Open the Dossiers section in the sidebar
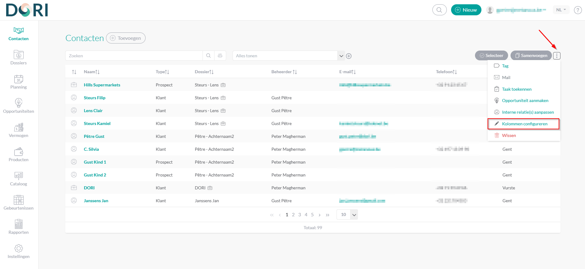 18,58
